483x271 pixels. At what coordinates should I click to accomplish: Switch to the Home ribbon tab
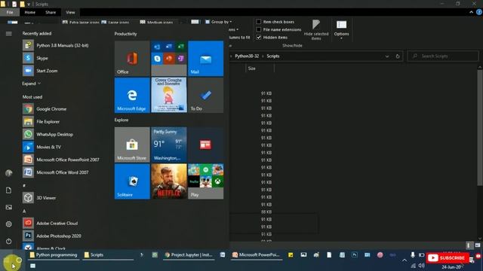30,12
